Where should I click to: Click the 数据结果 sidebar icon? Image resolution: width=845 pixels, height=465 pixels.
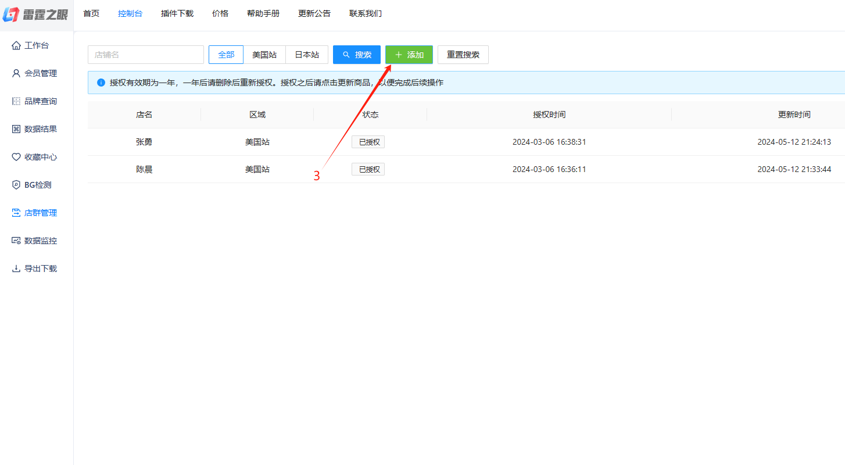(16, 129)
